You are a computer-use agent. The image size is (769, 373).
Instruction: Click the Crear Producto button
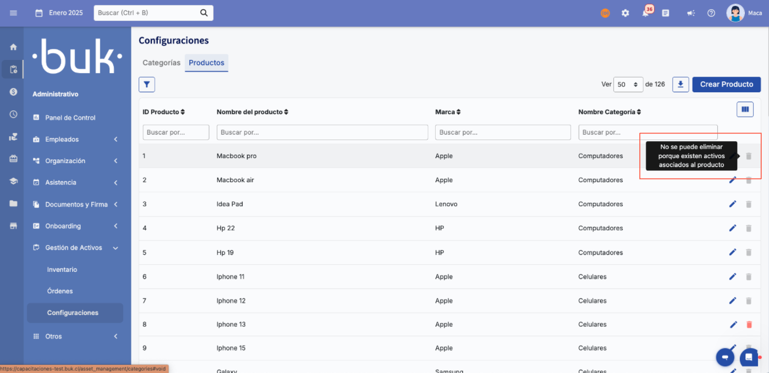(726, 85)
